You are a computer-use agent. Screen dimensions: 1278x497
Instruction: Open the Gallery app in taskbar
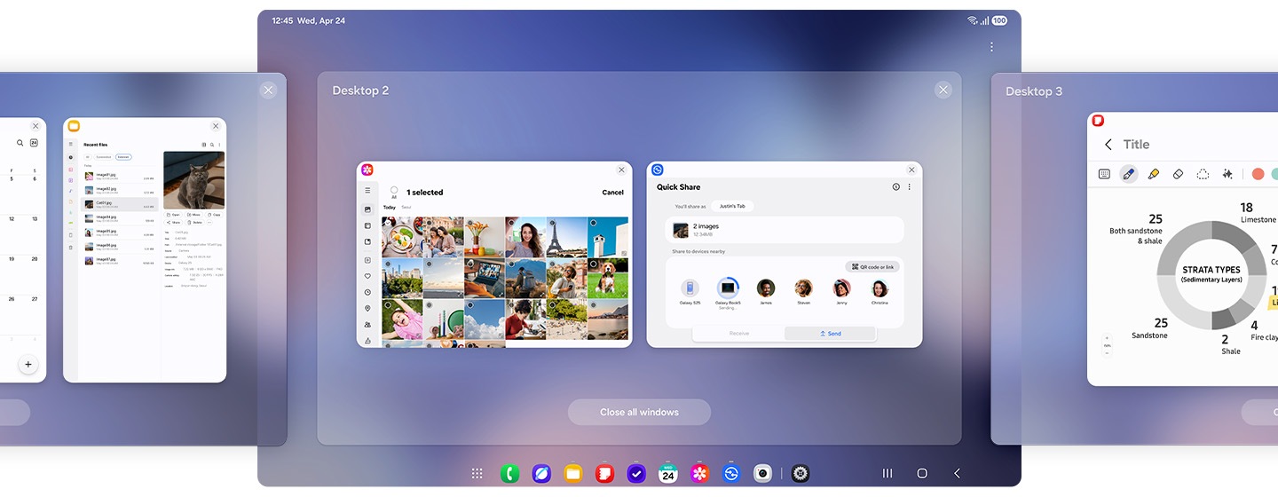tap(700, 474)
